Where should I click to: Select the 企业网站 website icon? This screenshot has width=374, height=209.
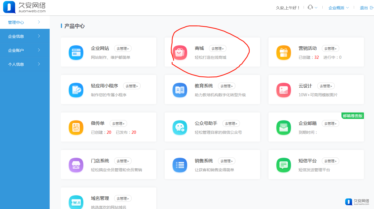[x=76, y=52]
